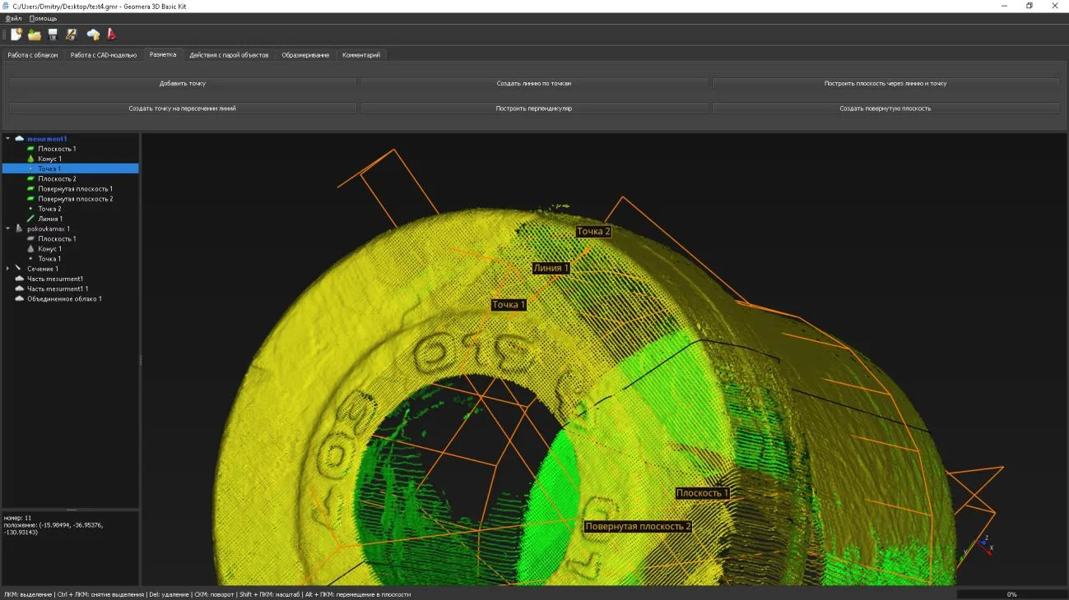The height and width of the screenshot is (600, 1069).
Task: Open the Комментарий tab
Action: 361,55
